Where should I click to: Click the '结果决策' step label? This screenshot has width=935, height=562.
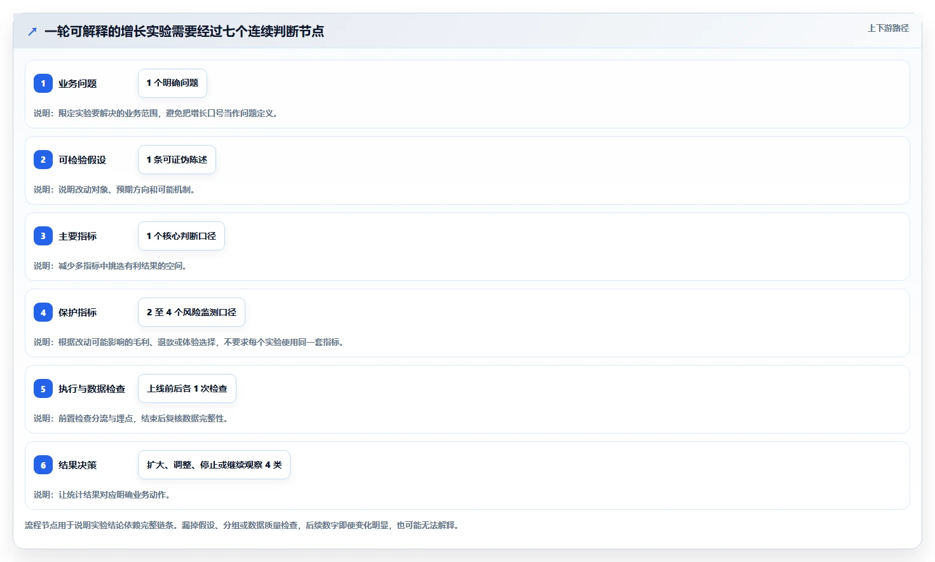click(78, 465)
